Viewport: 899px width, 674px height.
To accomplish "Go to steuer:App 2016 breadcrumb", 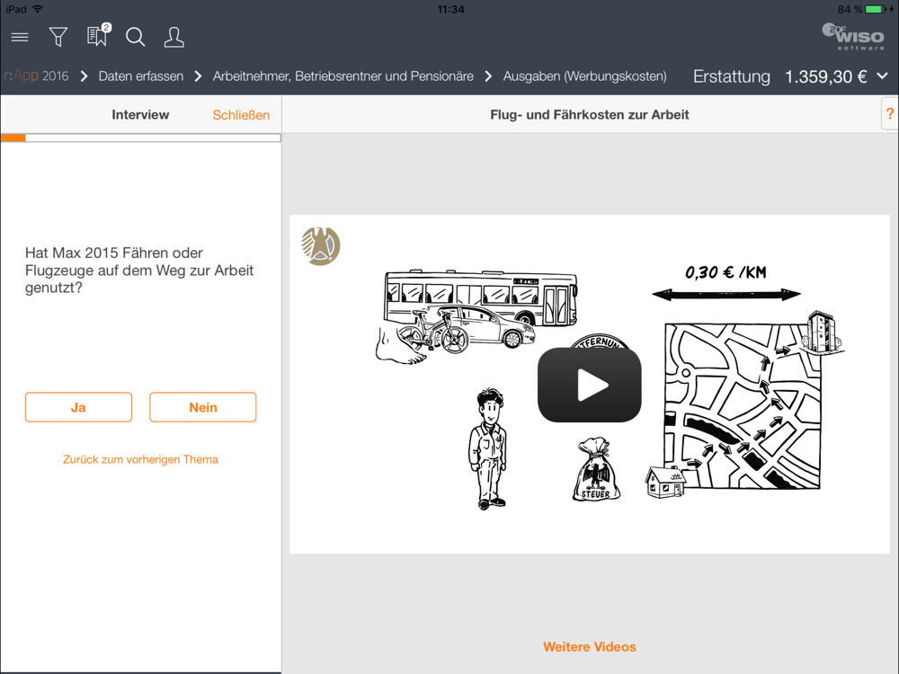I will pos(36,75).
